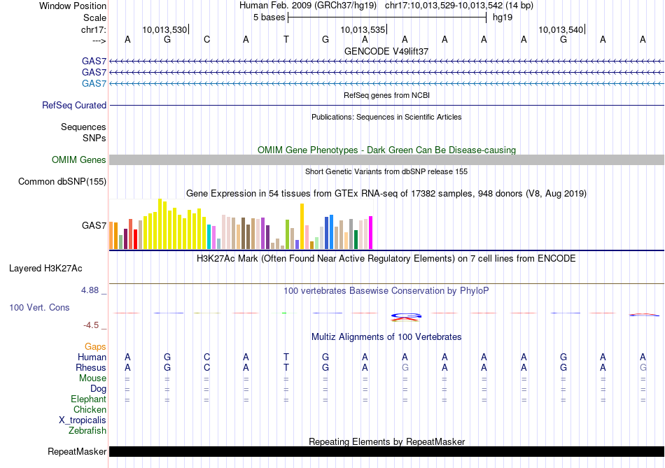Click the 10,013,535 position marker

point(363,29)
